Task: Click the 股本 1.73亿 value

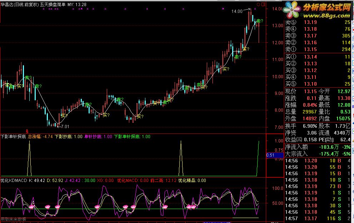Action: [335, 126]
